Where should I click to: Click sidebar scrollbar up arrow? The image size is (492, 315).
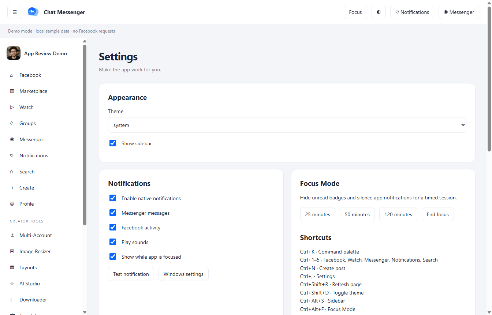[85, 41]
